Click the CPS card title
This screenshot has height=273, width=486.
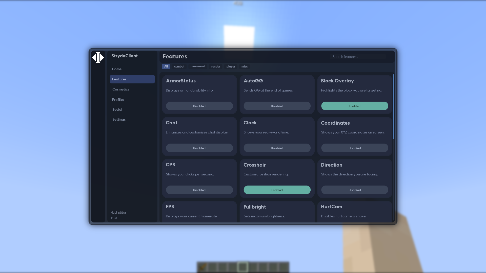[170, 165]
